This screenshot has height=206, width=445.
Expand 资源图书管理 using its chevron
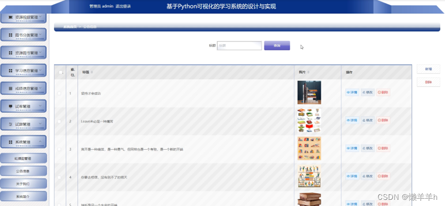(x=40, y=53)
